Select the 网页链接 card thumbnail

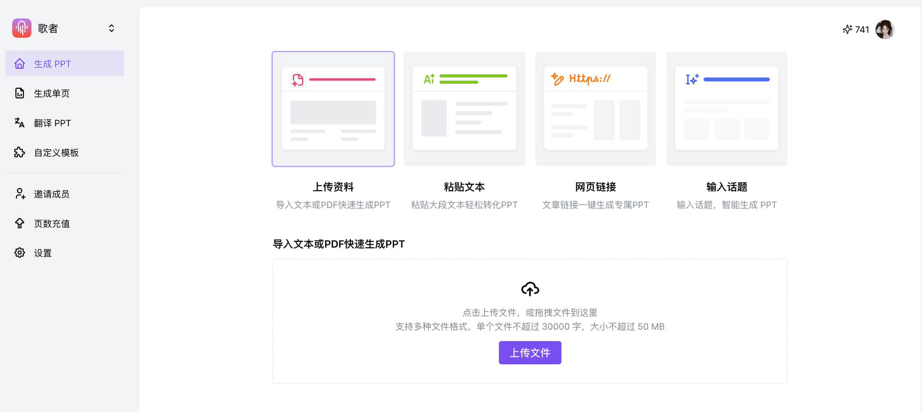click(x=596, y=109)
